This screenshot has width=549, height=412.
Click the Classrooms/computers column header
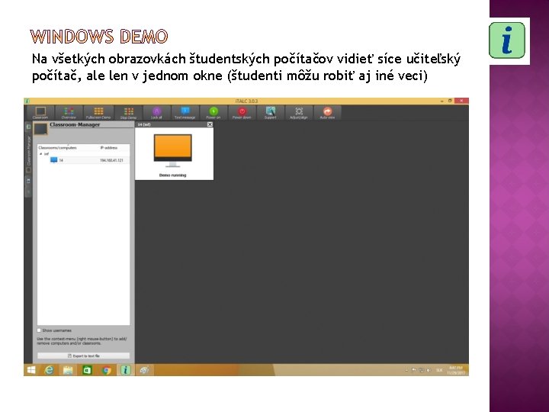point(57,148)
